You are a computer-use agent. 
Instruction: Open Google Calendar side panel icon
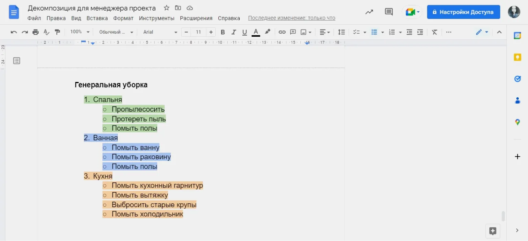pyautogui.click(x=517, y=36)
